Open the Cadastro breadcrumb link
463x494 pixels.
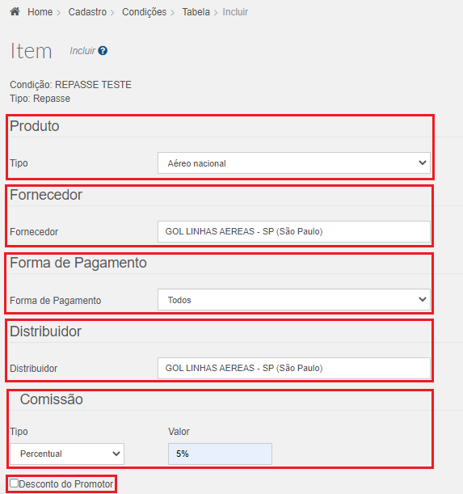tap(87, 12)
